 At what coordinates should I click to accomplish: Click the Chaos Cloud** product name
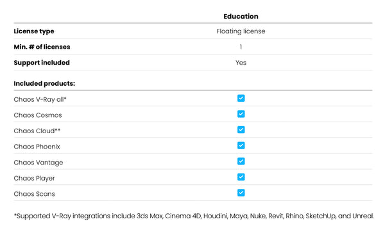tap(37, 131)
